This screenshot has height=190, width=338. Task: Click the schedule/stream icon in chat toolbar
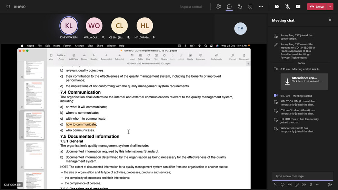pos(304,184)
